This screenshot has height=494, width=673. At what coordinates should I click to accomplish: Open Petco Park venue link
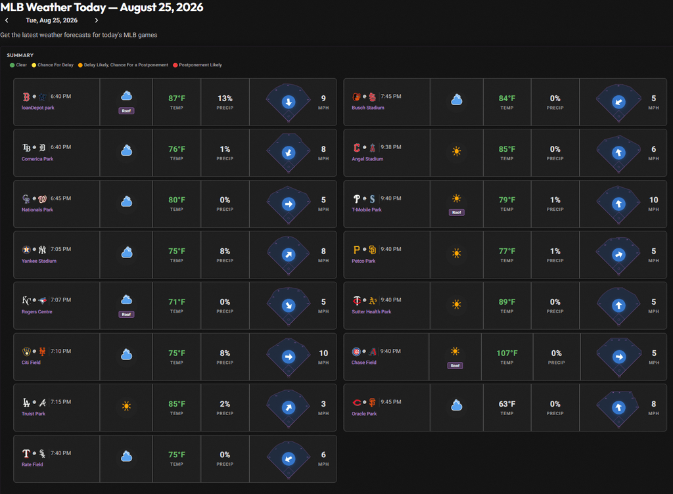click(363, 261)
